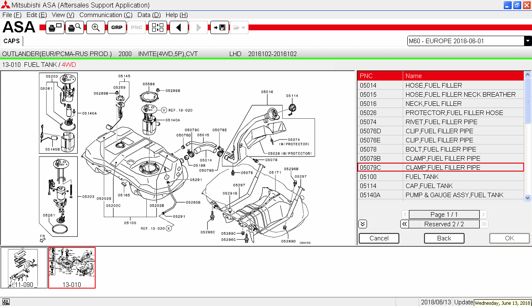
Task: Click the Reserved 2 / 2 indicator
Action: pos(444,224)
